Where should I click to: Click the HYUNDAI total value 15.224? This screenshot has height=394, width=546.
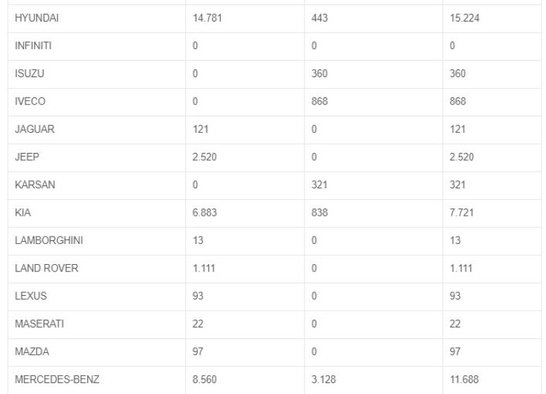pos(464,18)
